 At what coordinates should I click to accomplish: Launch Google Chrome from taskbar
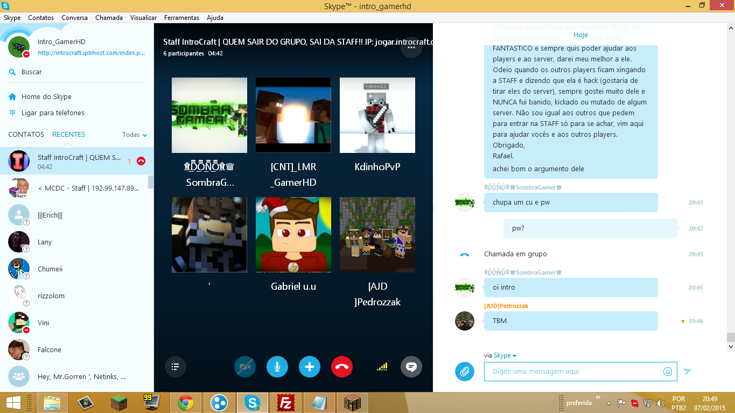click(x=186, y=402)
